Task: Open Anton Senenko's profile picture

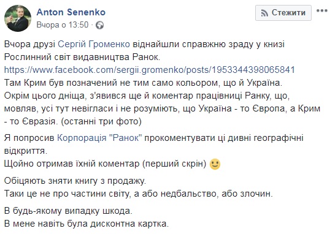Action: (18, 18)
